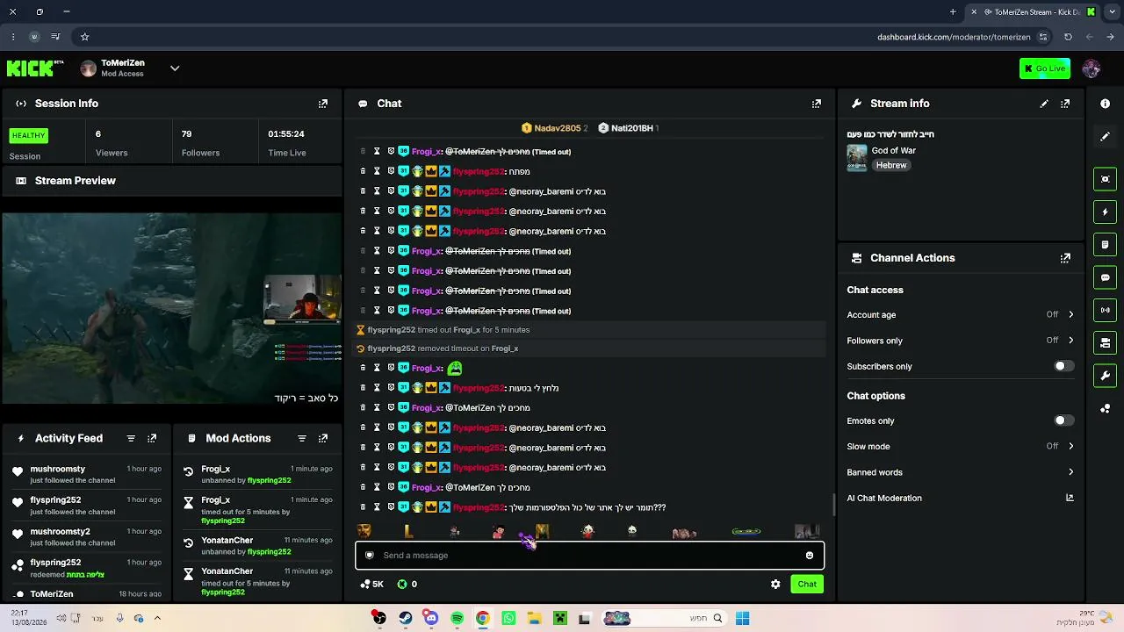Screen dimensions: 1124x632
Task: Open Minecraft from the taskbar
Action: point(559,618)
